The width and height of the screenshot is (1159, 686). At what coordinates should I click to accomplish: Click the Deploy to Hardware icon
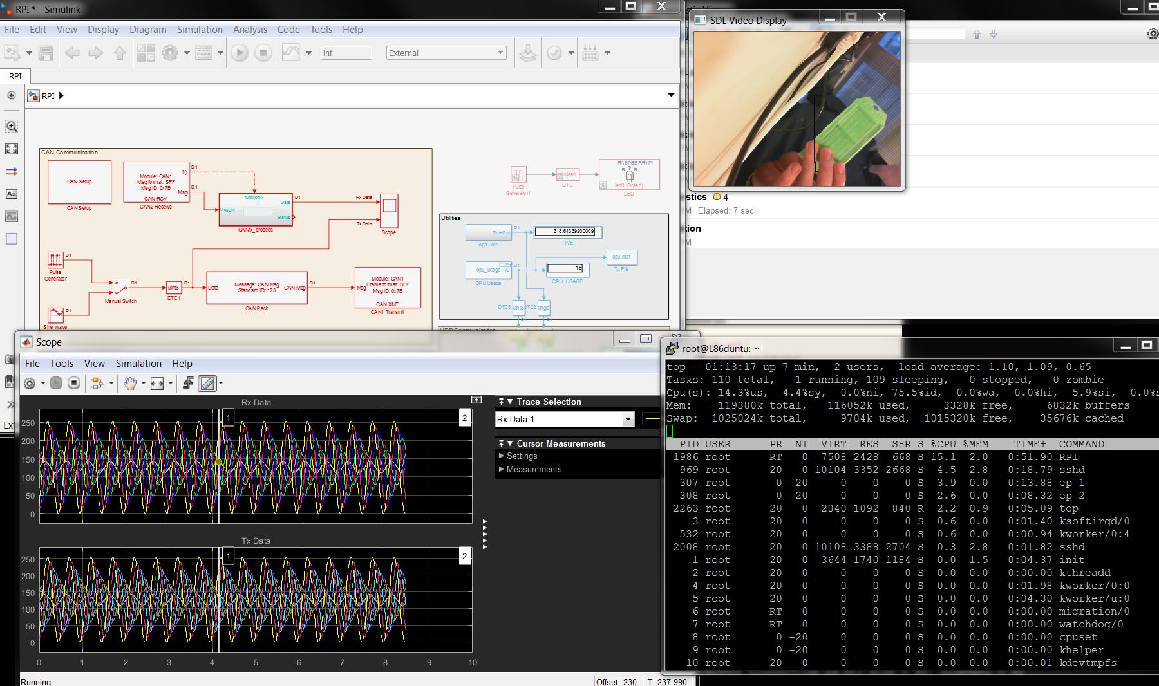pyautogui.click(x=528, y=53)
